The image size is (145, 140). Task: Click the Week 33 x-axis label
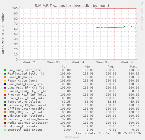pos(53,62)
